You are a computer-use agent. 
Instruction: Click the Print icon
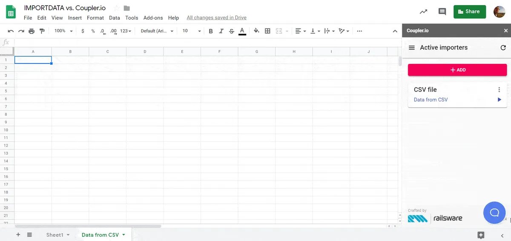[x=32, y=31]
